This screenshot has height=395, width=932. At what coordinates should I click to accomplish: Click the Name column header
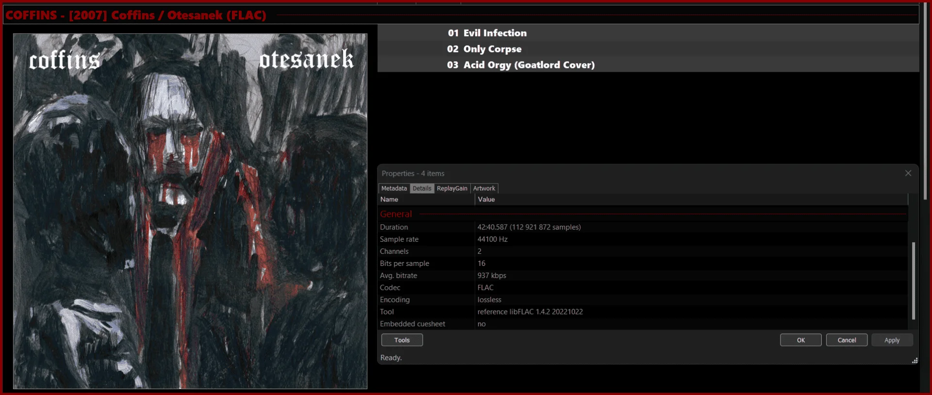426,199
